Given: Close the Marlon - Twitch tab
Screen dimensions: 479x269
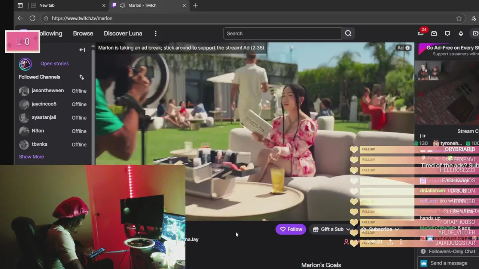Looking at the screenshot, I should tap(184, 5).
